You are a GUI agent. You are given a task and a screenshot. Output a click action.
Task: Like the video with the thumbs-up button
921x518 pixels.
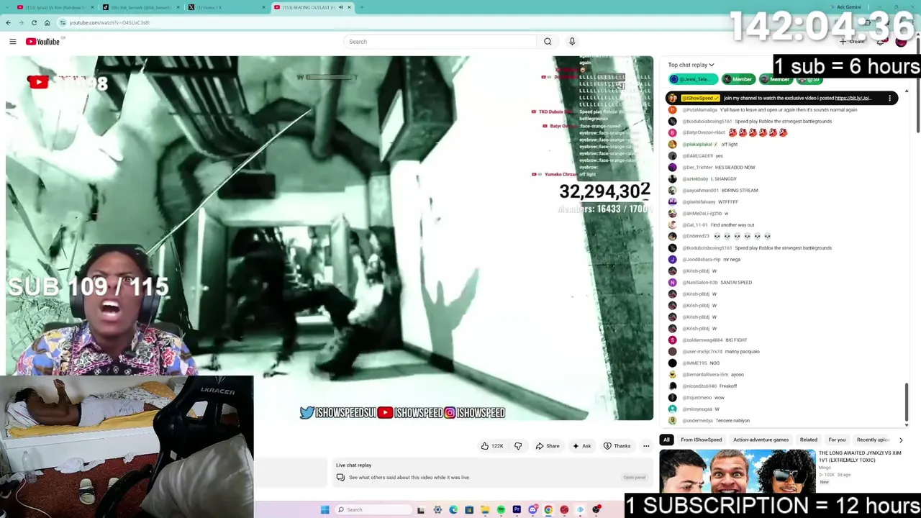click(493, 446)
